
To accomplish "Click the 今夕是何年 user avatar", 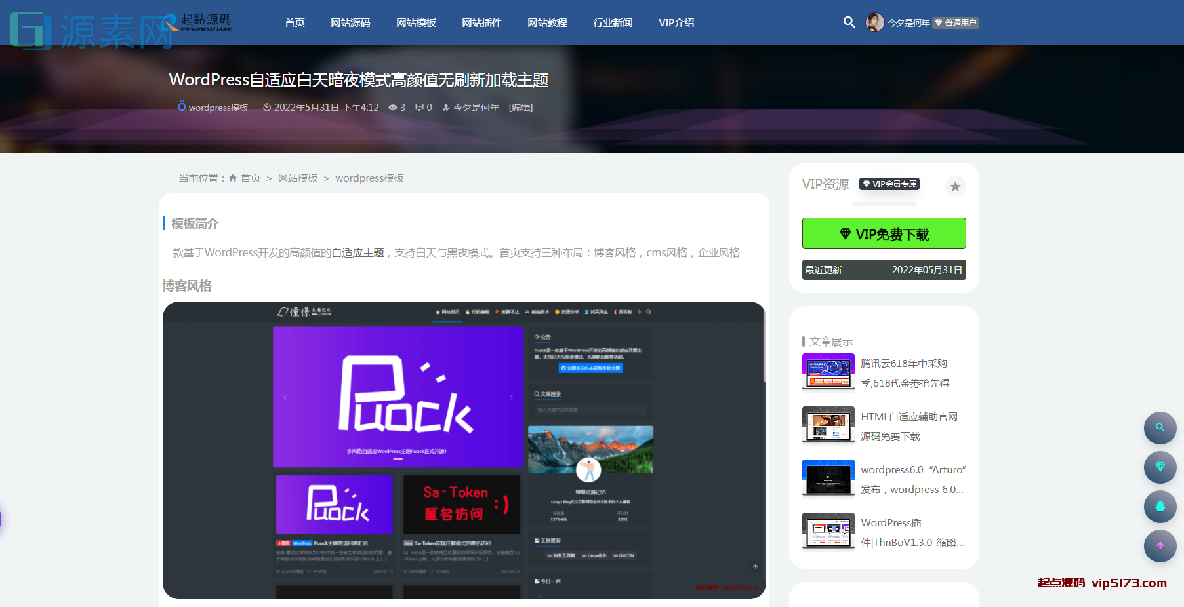I will coord(875,22).
